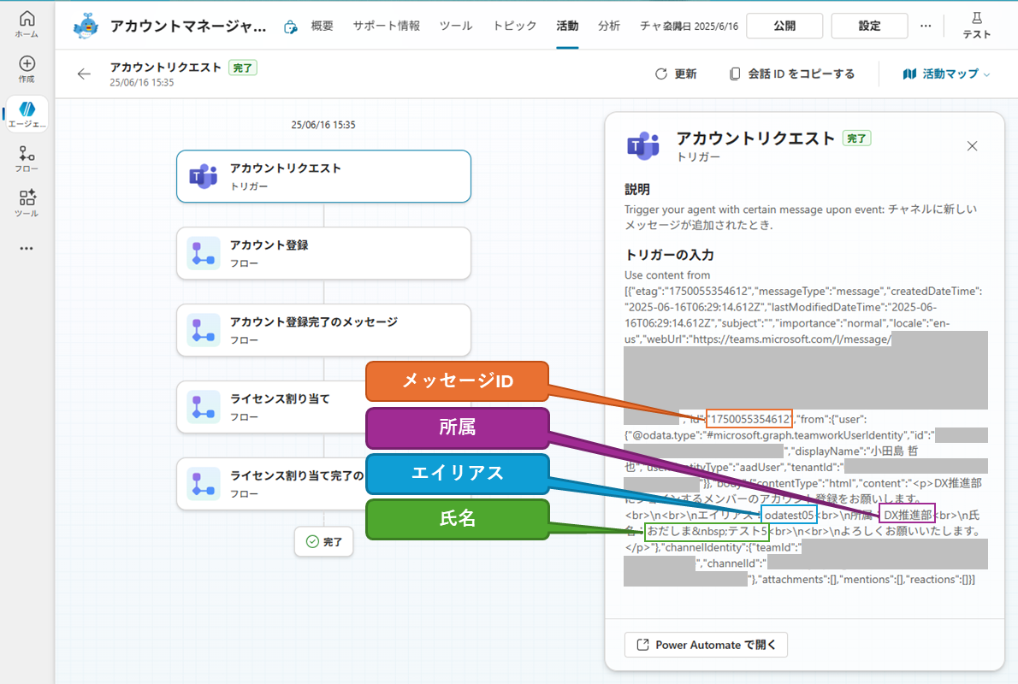Switch to the 分析 tab
The image size is (1018, 684).
click(x=609, y=26)
